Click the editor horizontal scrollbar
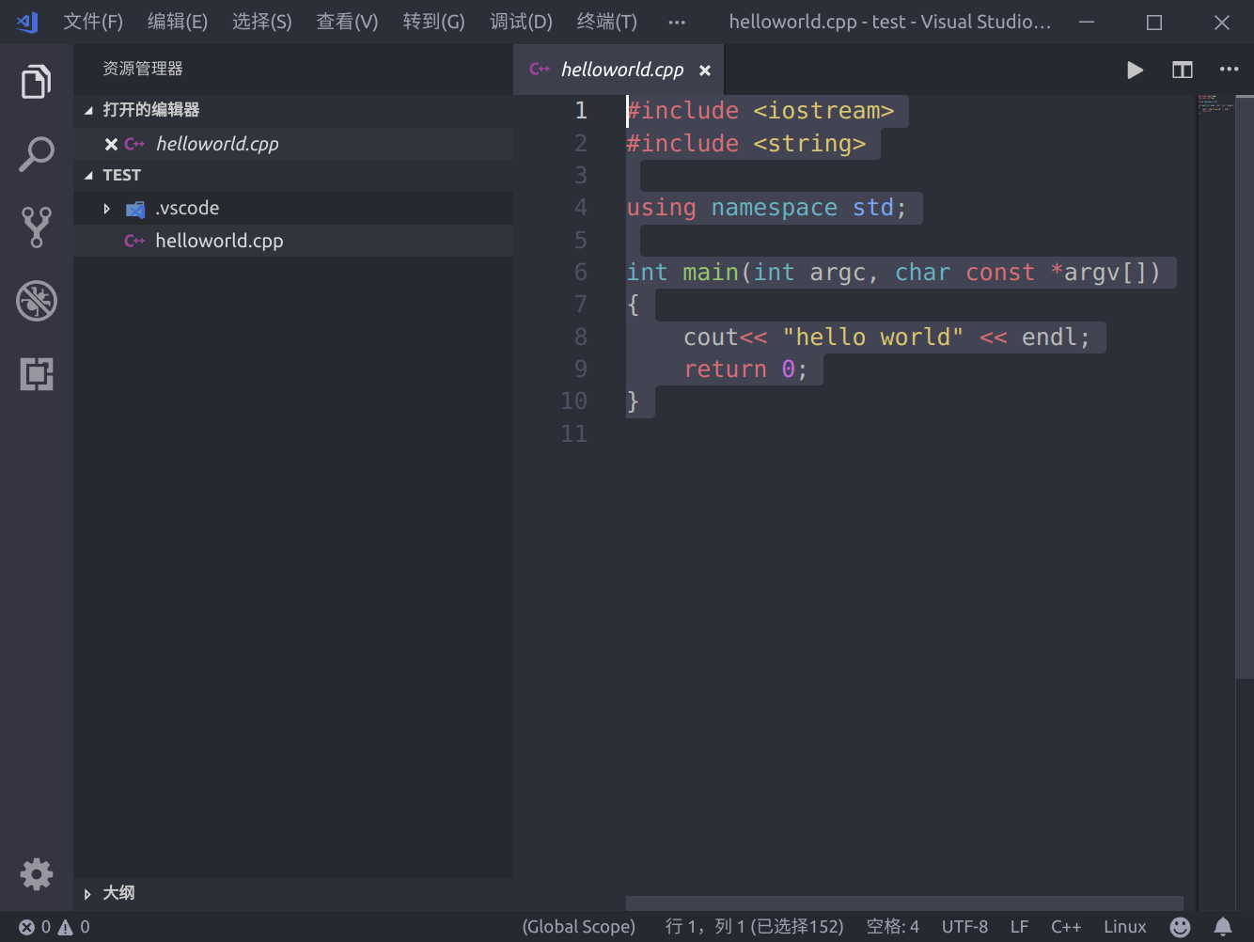The width and height of the screenshot is (1254, 942). [x=904, y=903]
